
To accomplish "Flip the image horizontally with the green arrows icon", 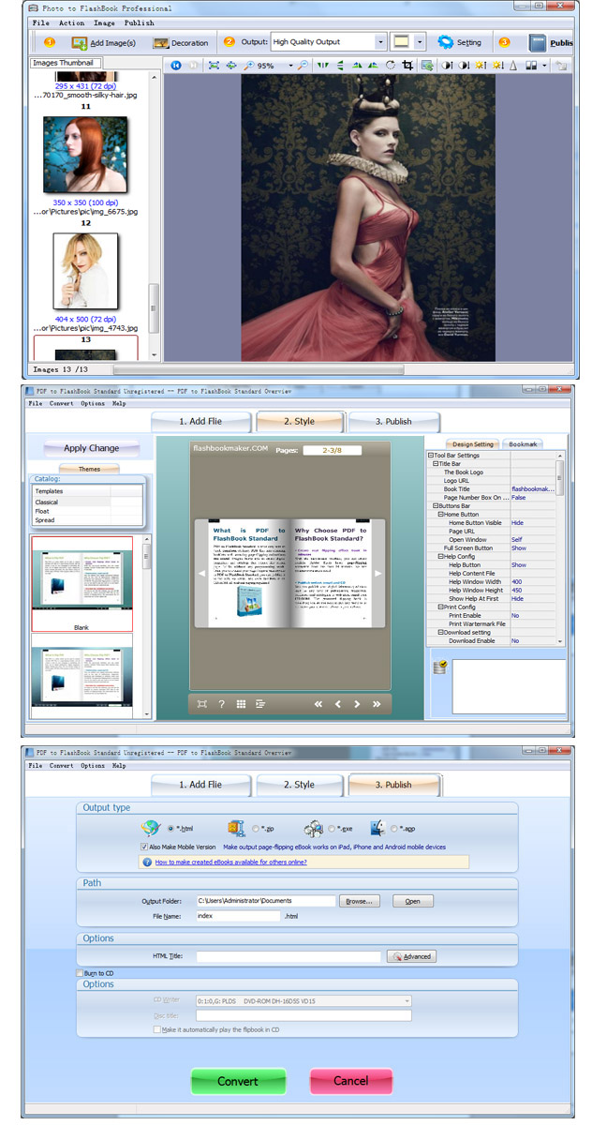I will (322, 66).
